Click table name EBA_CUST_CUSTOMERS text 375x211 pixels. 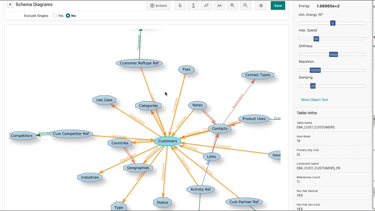click(x=316, y=127)
